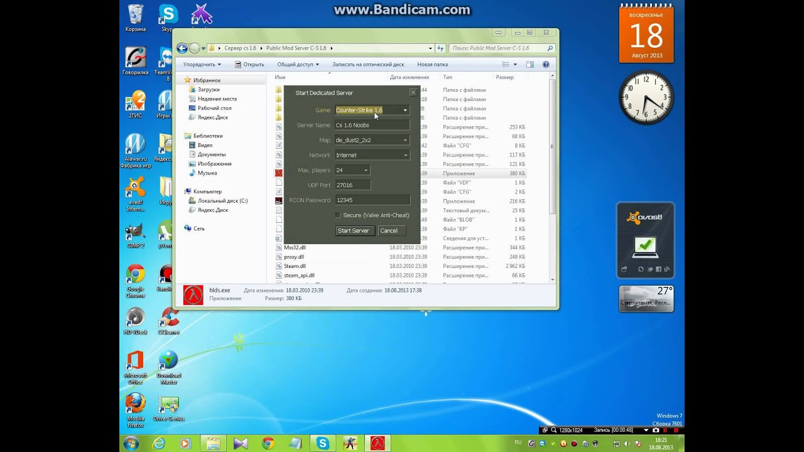Click Открыть in the Explorer toolbar

(249, 64)
